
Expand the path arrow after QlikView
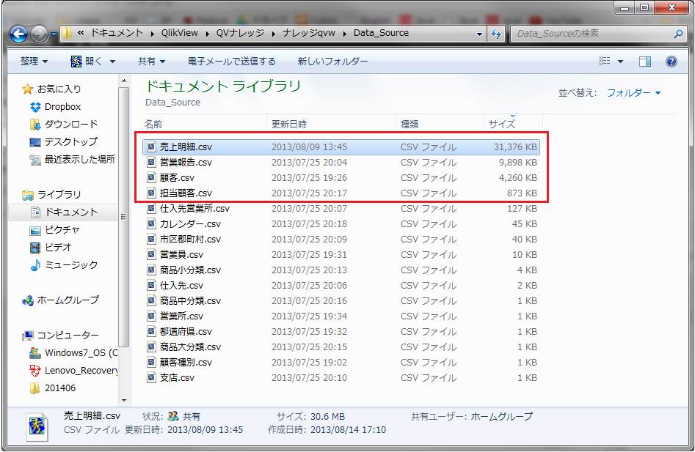tap(208, 34)
